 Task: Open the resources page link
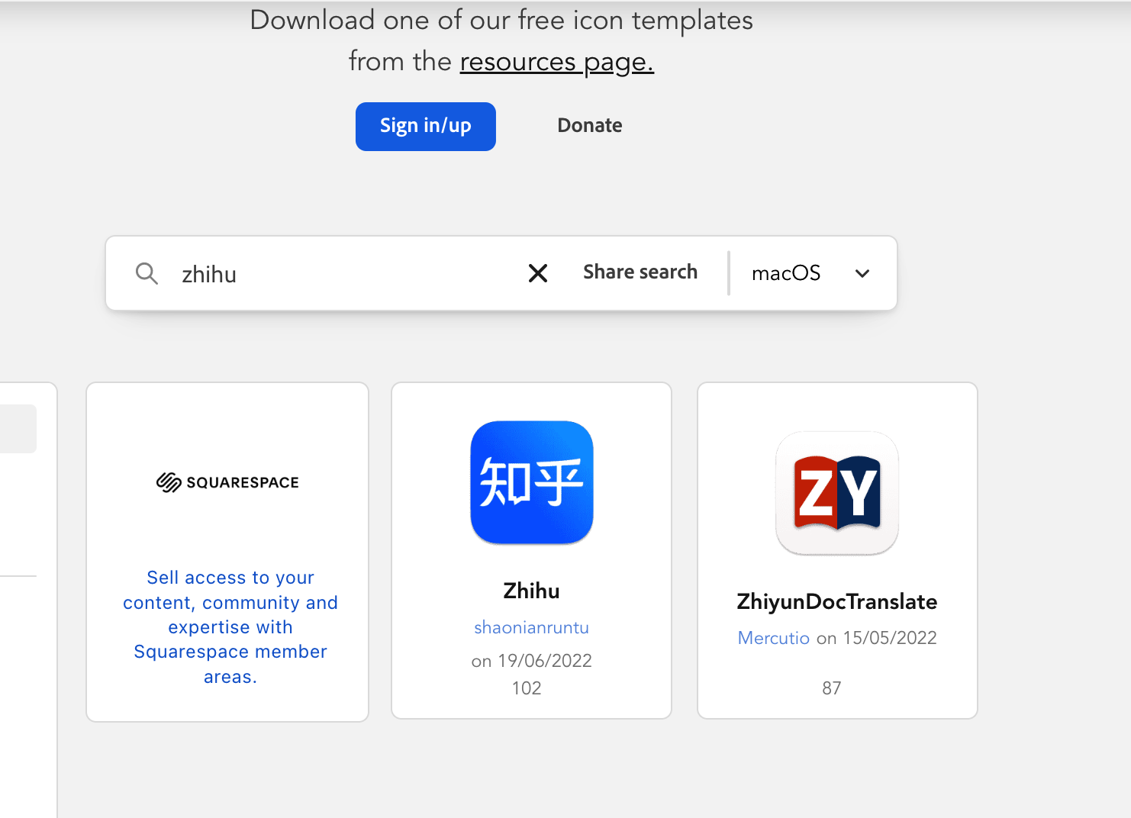[x=557, y=62]
